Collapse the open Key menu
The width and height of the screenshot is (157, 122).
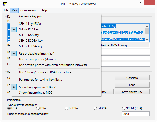pos(14,10)
